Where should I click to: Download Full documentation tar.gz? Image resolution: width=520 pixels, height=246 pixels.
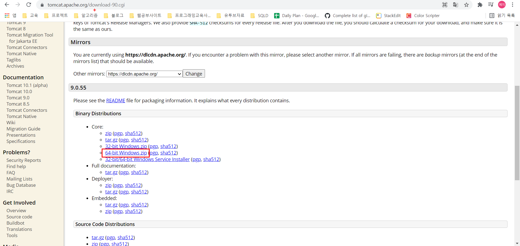[111, 172]
